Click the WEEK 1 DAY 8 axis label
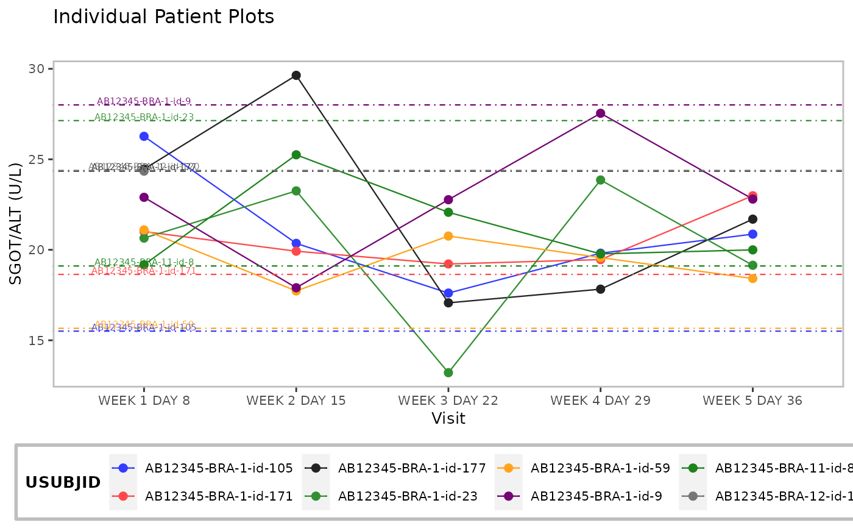The width and height of the screenshot is (853, 528). [x=144, y=401]
